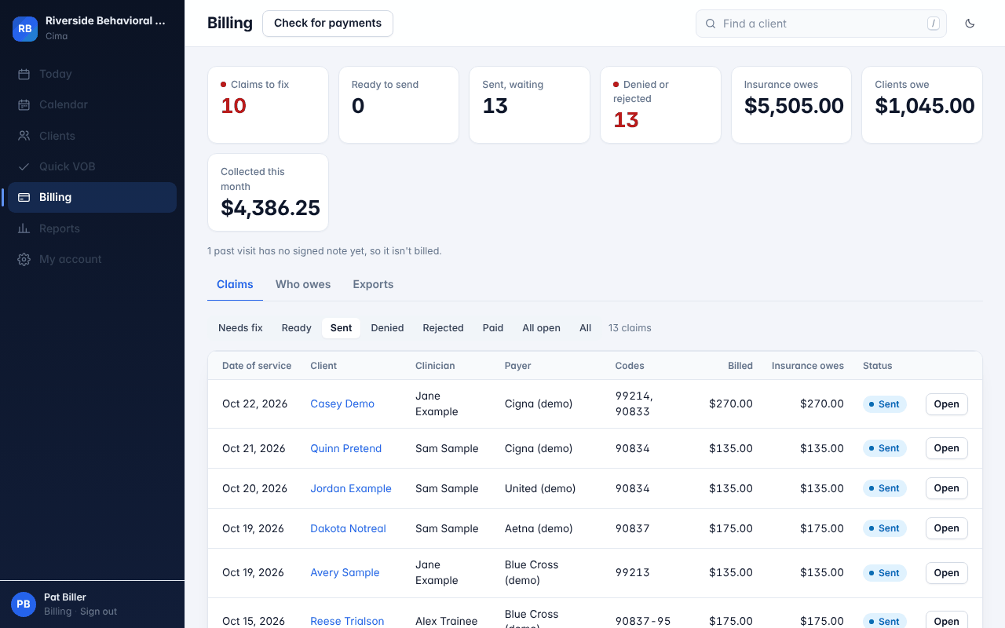Image resolution: width=1005 pixels, height=628 pixels.
Task: Show All open claims filter
Action: pos(542,328)
